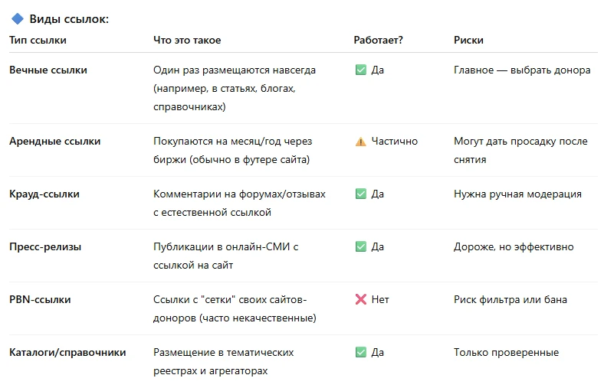Click the green checkmark in Пресс-релизы row

pos(361,247)
